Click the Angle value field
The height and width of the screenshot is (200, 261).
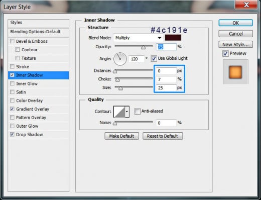click(x=136, y=59)
